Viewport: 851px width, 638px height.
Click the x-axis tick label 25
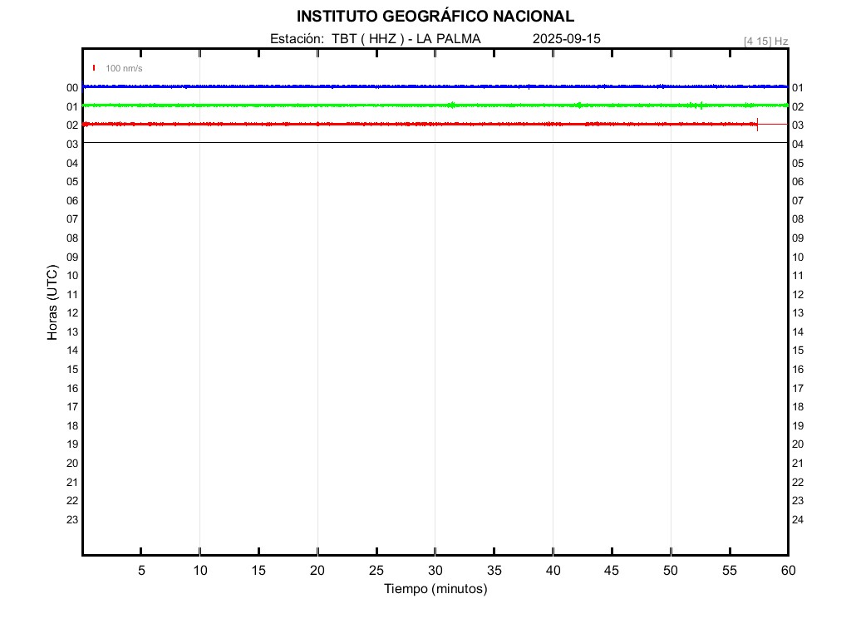point(376,570)
